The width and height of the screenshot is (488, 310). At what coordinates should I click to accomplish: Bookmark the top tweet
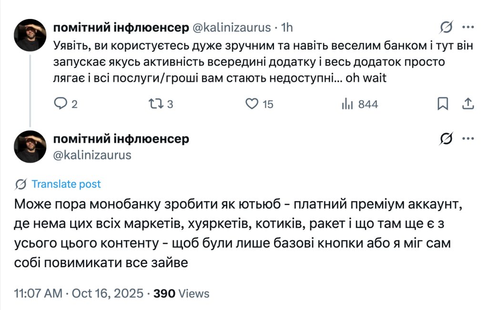pos(443,103)
